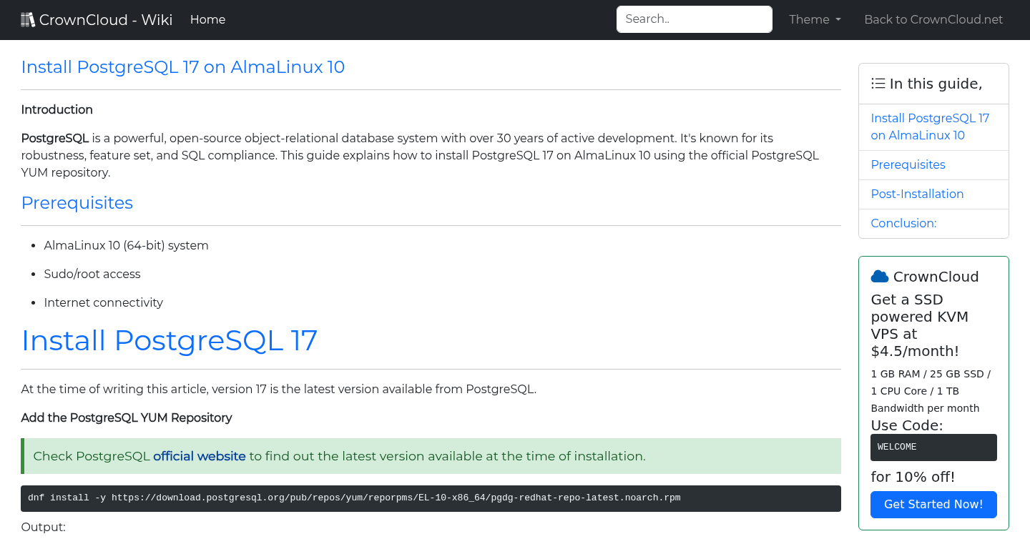Select the sidebar link 'Install PostgreSQL 17 on AlmaLinux 10'
The image size is (1030, 544).
click(930, 127)
